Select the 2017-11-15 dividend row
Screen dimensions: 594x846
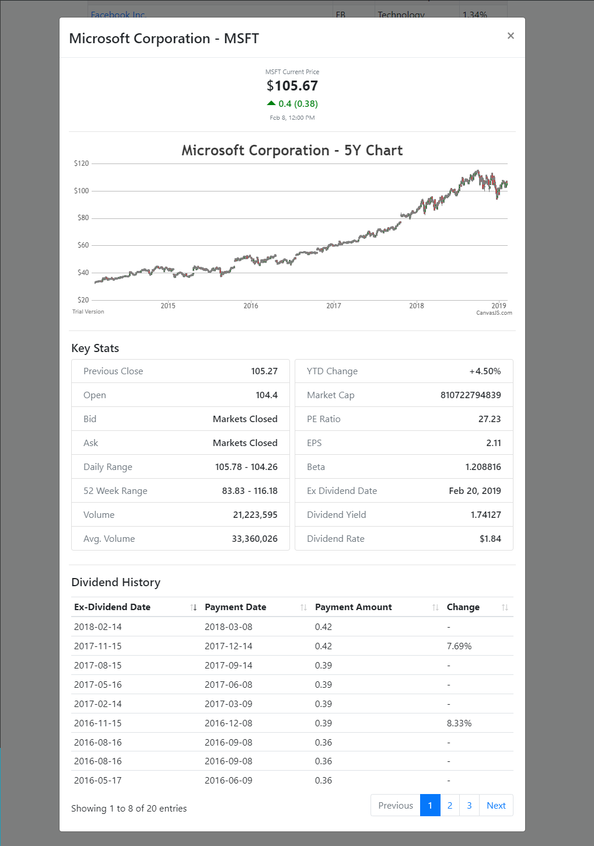(292, 646)
